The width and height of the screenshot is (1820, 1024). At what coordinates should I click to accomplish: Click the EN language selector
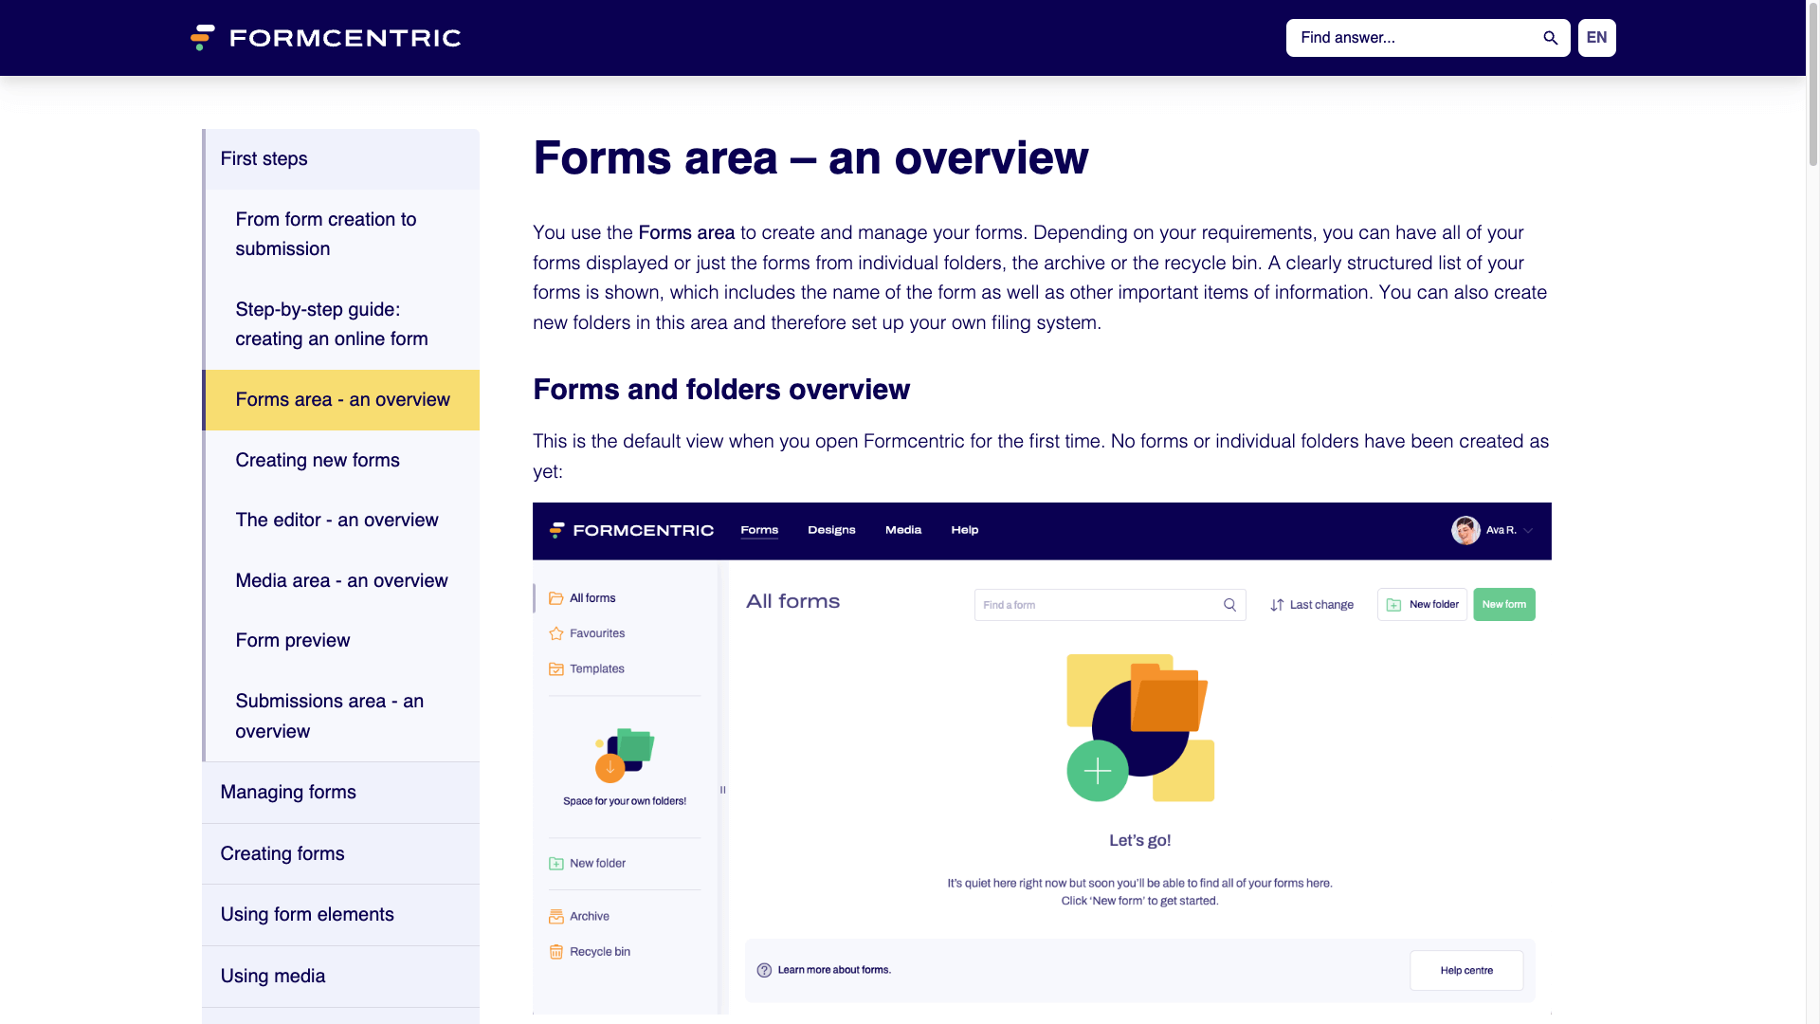pos(1596,38)
